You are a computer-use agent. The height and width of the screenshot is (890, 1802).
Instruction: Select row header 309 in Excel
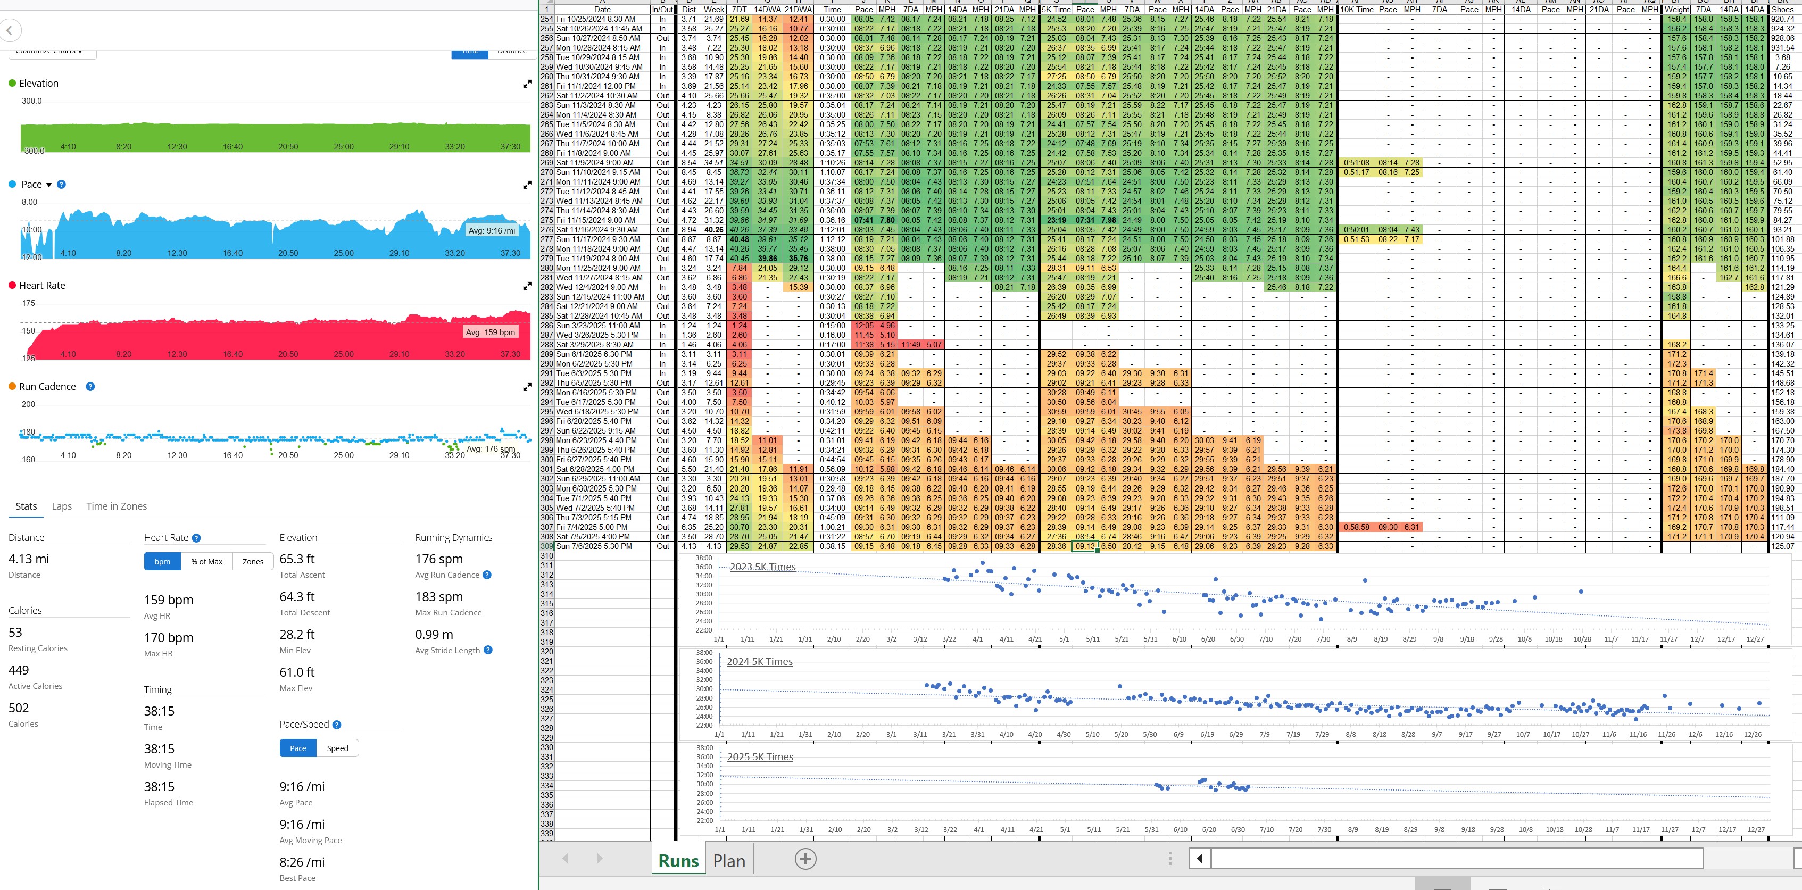(546, 546)
